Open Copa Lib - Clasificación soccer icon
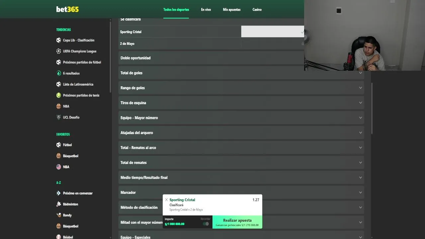Image resolution: width=425 pixels, height=239 pixels. [x=59, y=40]
